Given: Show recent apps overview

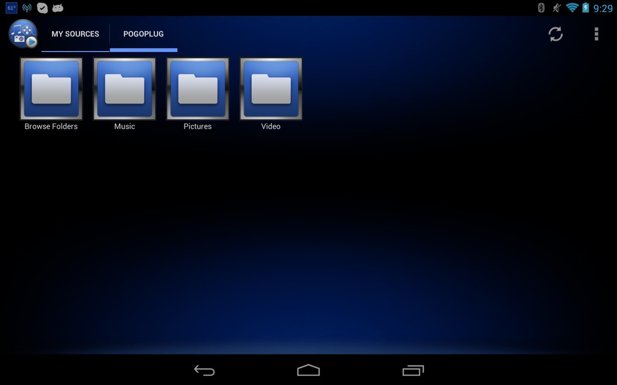Looking at the screenshot, I should point(413,370).
